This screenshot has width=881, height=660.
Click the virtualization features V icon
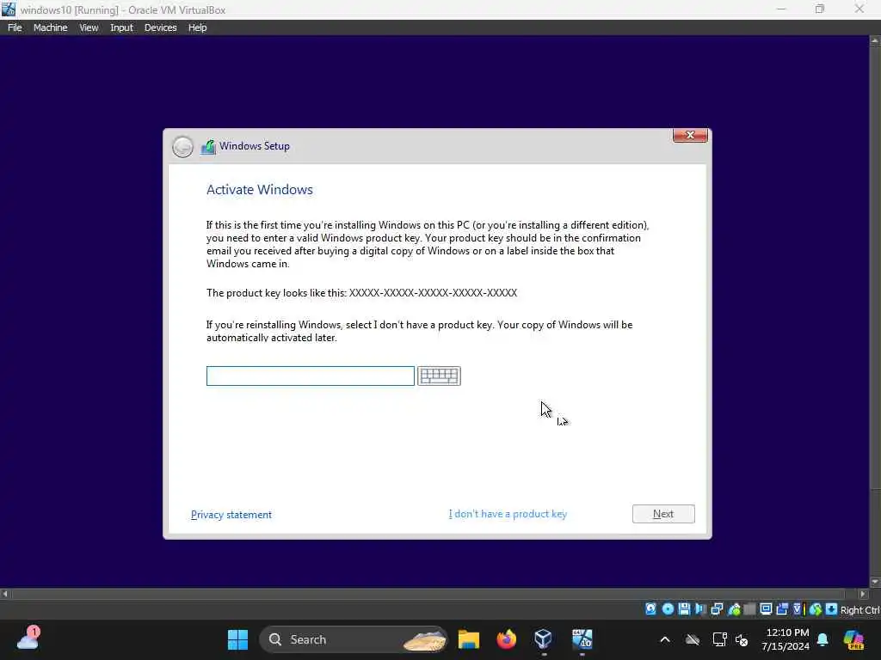[798, 609]
